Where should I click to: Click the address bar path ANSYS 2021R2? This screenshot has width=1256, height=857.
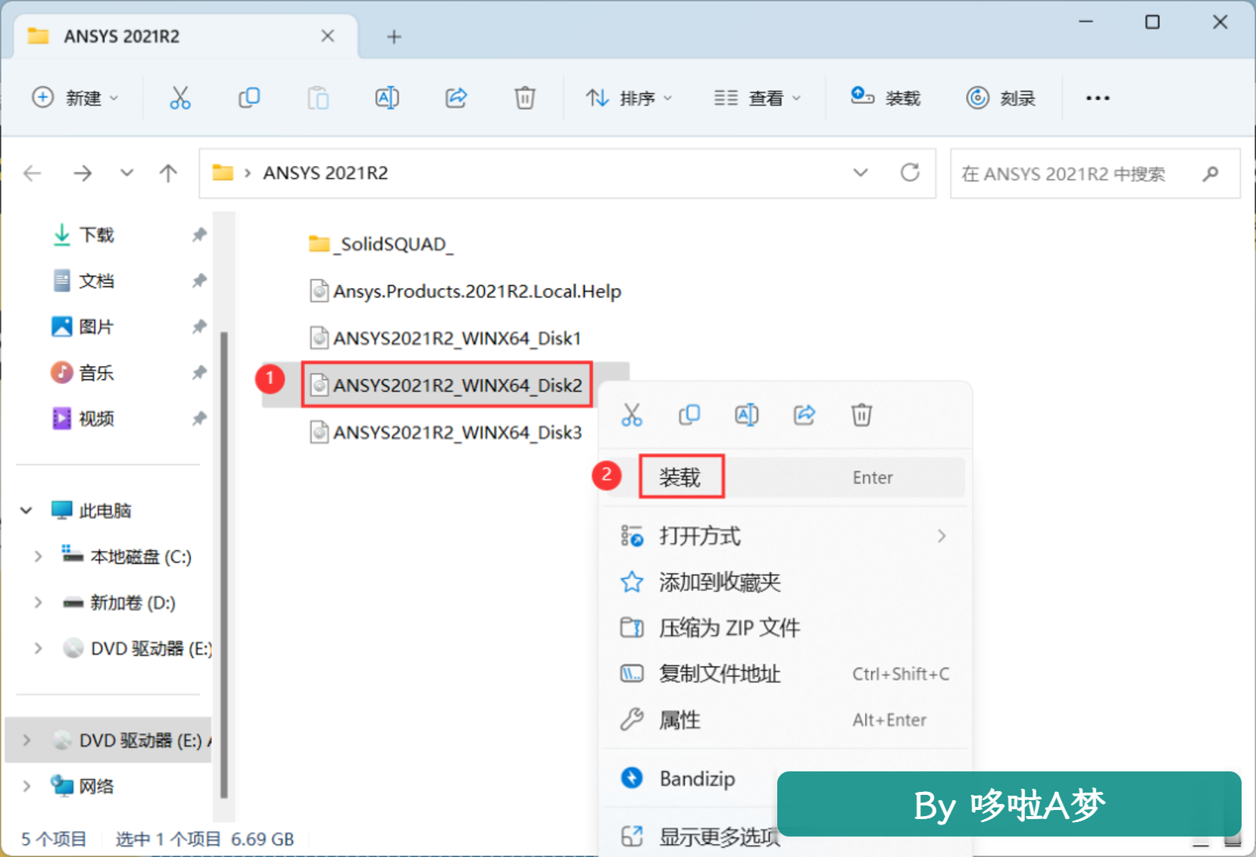326,174
